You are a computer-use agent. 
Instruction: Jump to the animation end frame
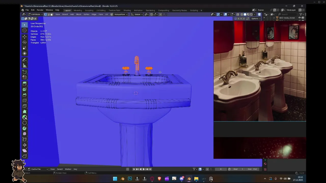150,169
